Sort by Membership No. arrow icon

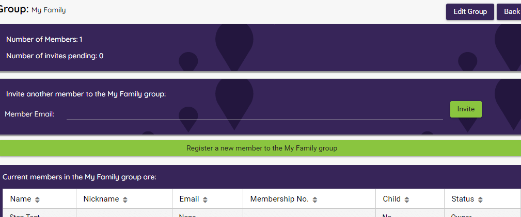(x=315, y=200)
